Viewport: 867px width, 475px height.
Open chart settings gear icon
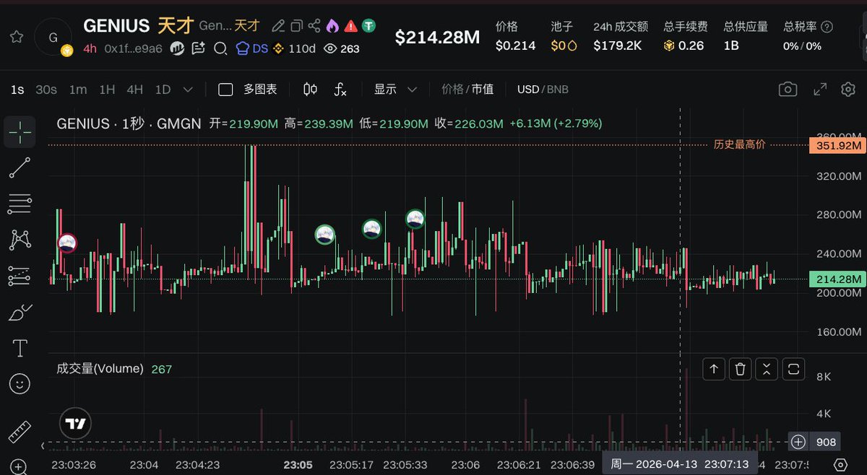coord(848,90)
